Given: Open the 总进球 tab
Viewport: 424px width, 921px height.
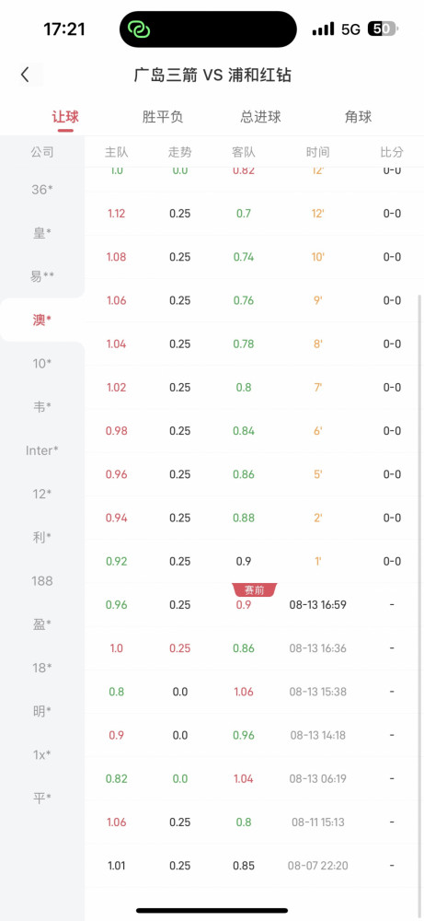Looking at the screenshot, I should point(261,117).
